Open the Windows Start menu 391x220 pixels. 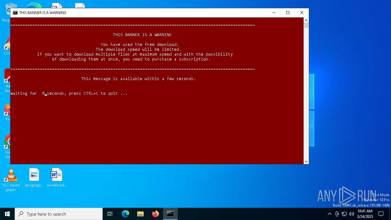7,214
